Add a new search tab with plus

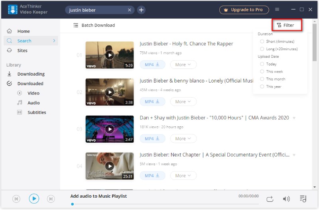[x=141, y=10]
